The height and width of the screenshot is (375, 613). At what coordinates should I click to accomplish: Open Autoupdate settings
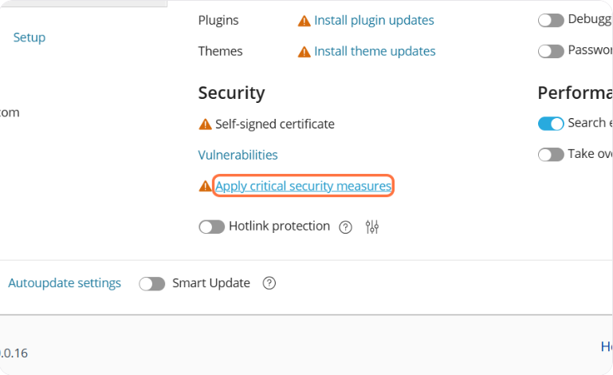tap(65, 283)
